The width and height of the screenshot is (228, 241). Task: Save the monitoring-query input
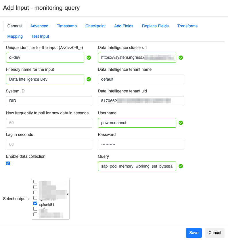point(194,233)
